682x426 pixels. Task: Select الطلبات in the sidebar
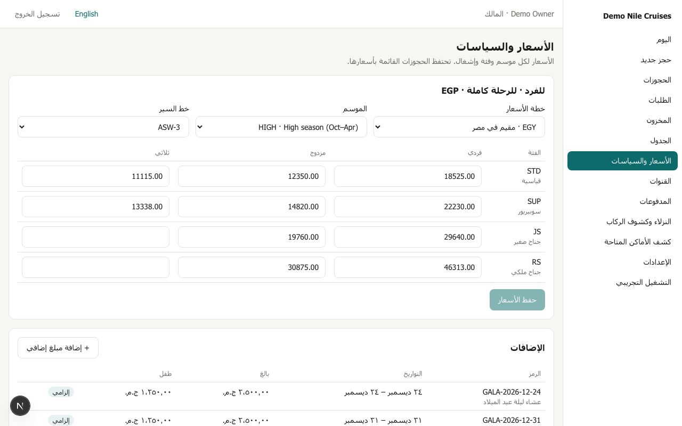[622, 100]
